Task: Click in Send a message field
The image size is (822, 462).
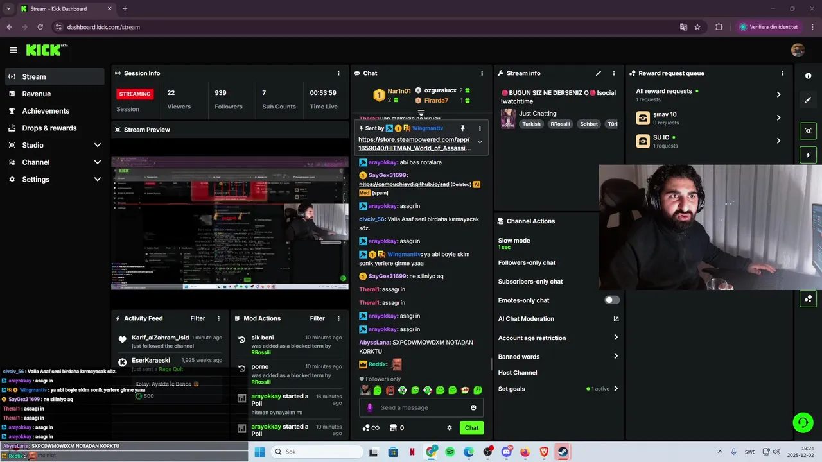Action: tap(421, 407)
